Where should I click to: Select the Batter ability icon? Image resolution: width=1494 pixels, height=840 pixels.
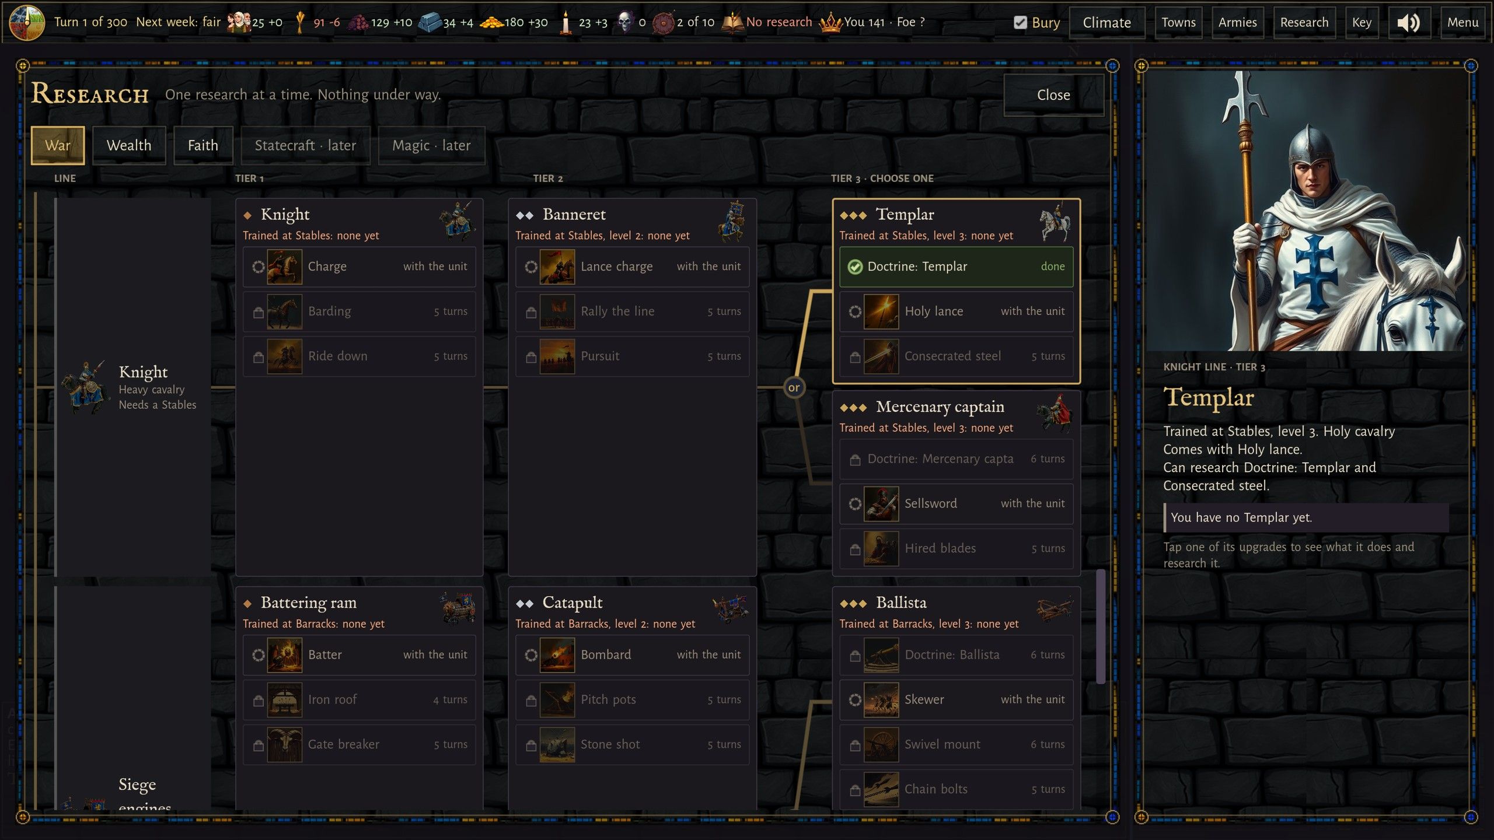pos(284,655)
